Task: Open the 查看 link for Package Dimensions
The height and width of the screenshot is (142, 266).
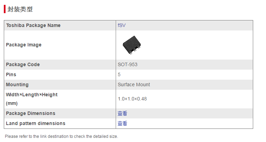Action: [x=122, y=113]
